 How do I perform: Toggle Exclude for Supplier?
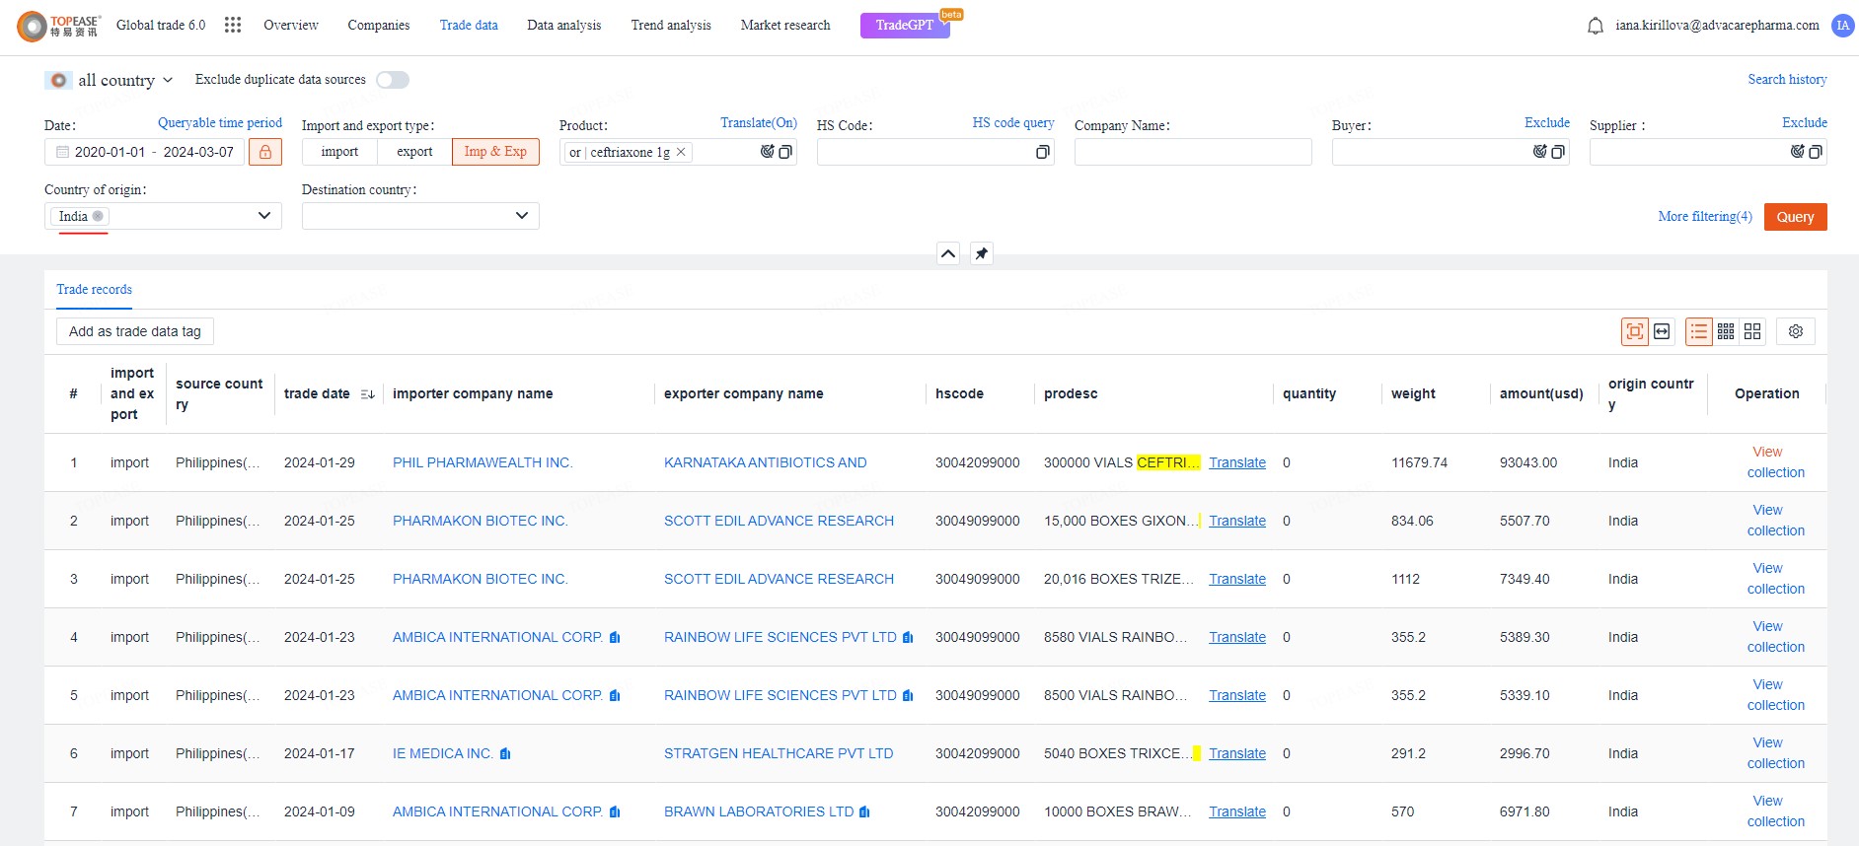coord(1804,123)
